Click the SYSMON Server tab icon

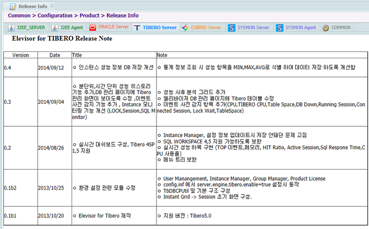[x=232, y=27]
